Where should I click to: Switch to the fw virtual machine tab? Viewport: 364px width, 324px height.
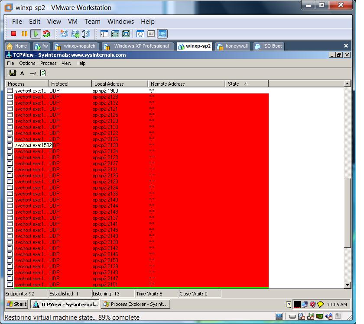[41, 46]
